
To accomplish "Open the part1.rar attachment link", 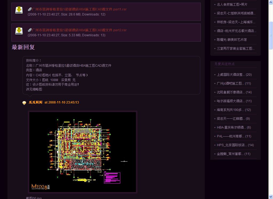I will point(79,9).
